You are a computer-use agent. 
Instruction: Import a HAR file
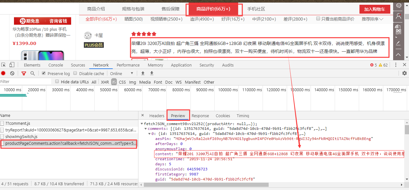143,73
